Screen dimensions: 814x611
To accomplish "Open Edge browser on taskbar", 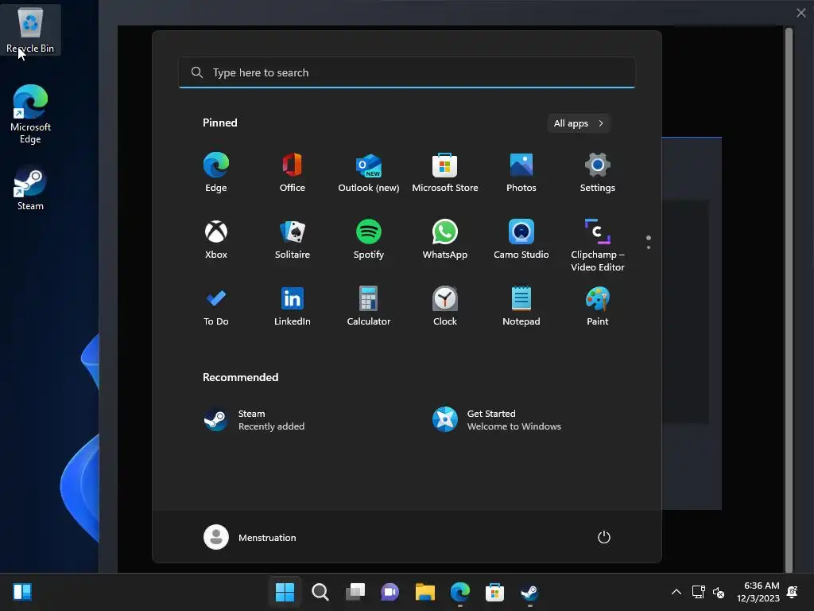I will pos(460,592).
